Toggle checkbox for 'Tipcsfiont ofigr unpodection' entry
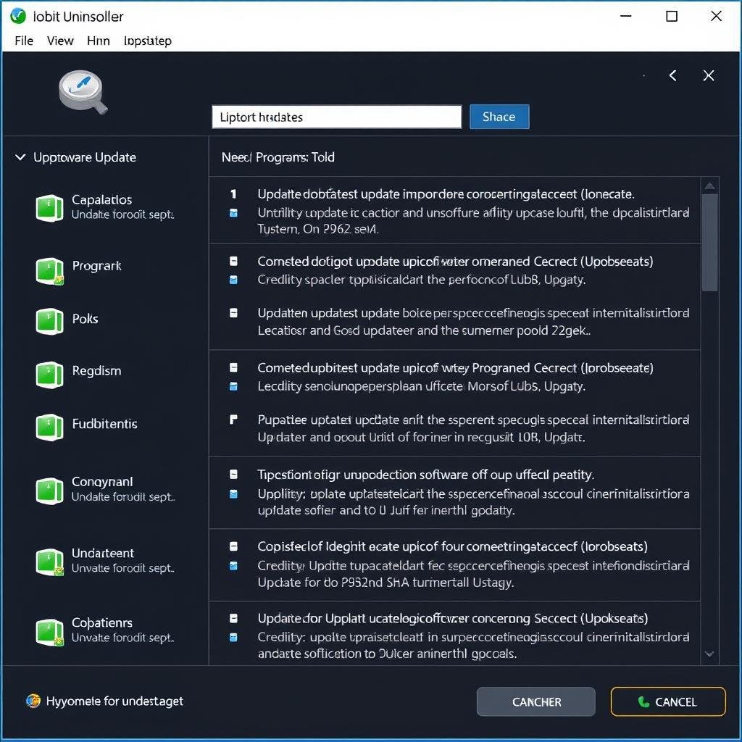This screenshot has width=742, height=742. pyautogui.click(x=233, y=474)
